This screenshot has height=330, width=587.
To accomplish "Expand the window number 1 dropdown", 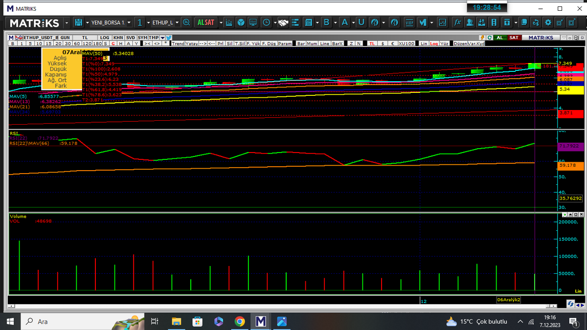I will [148, 22].
